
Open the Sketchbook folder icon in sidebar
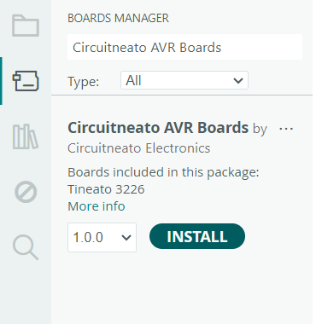[x=26, y=26]
